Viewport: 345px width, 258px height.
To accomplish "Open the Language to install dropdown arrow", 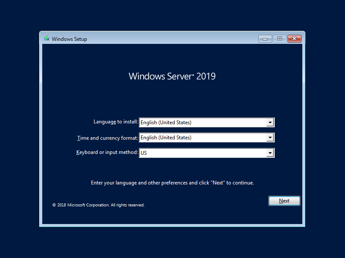I will (x=270, y=123).
